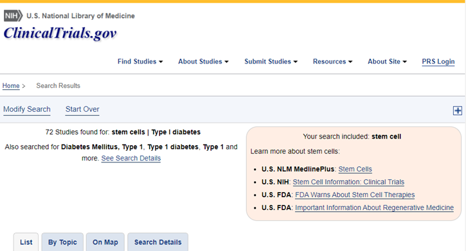The image size is (466, 251).
Task: Switch to the By Topic tab
Action: tap(62, 242)
